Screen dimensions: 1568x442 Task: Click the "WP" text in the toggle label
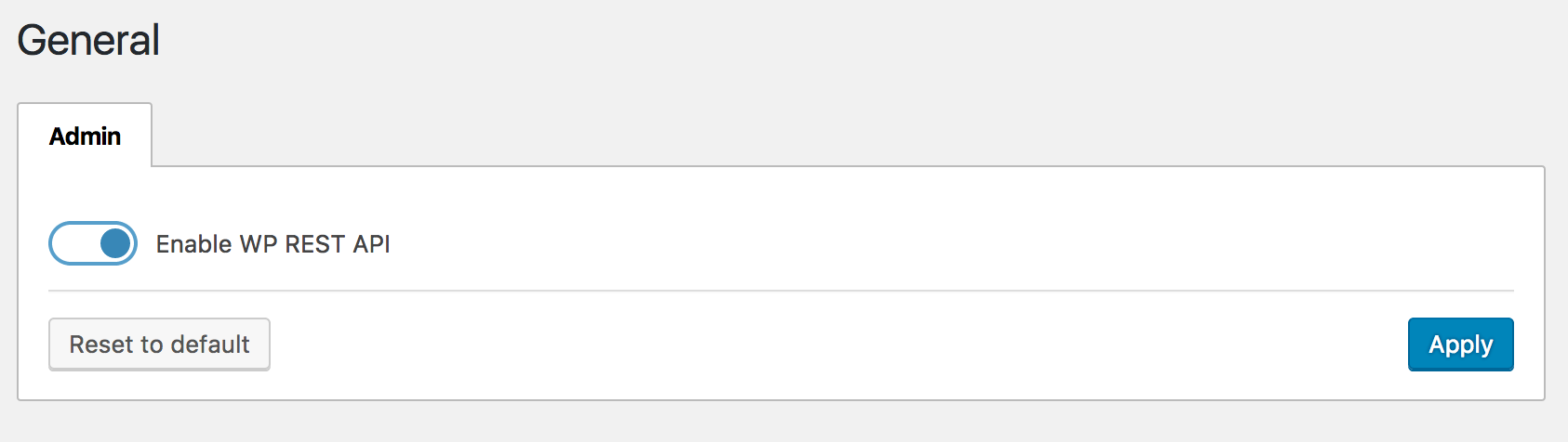point(258,244)
